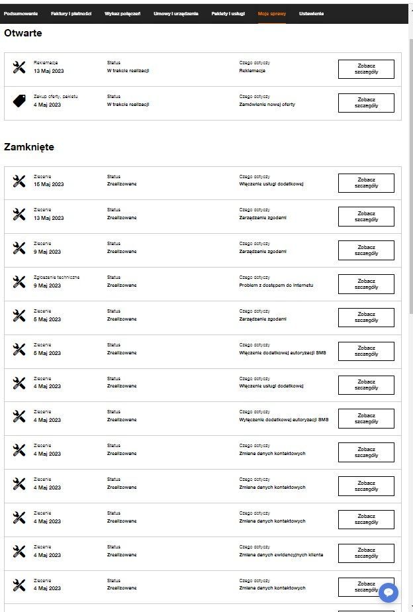This screenshot has height=612, width=413.
Task: Open the Podsumowanie tab
Action: point(21,14)
